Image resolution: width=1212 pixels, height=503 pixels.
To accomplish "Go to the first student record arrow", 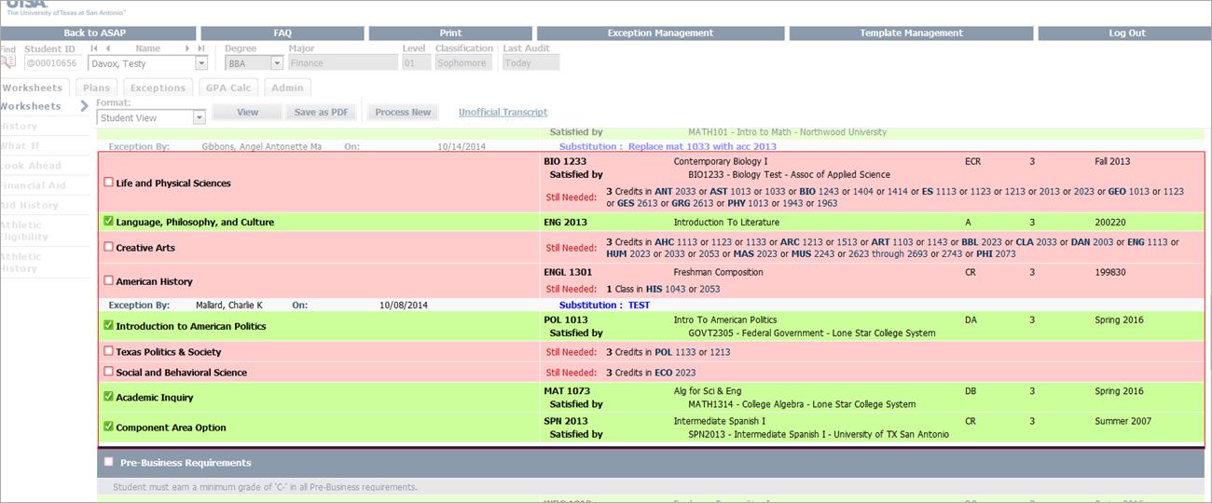I will click(93, 48).
